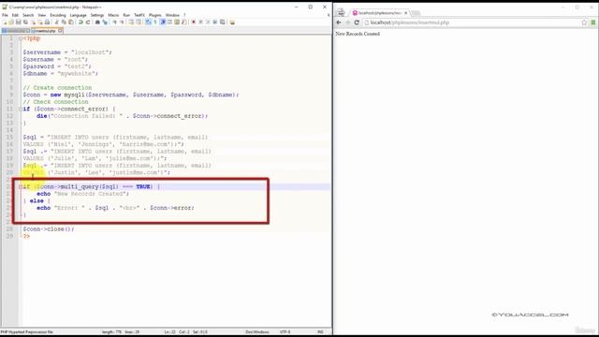Toggle synchronized horizontal scrolling icon
599x337 pixels.
(139, 22)
